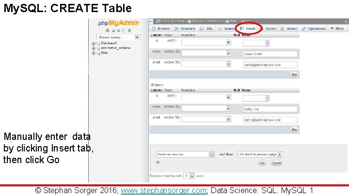Click the phpMyAdmin Home icon
This screenshot has width=349, height=196.
pos(108,30)
